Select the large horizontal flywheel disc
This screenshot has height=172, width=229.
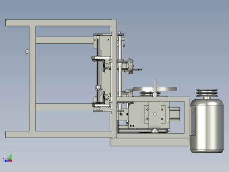pos(155,89)
